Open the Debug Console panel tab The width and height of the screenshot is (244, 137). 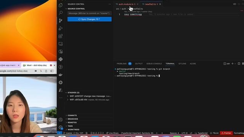(154, 64)
